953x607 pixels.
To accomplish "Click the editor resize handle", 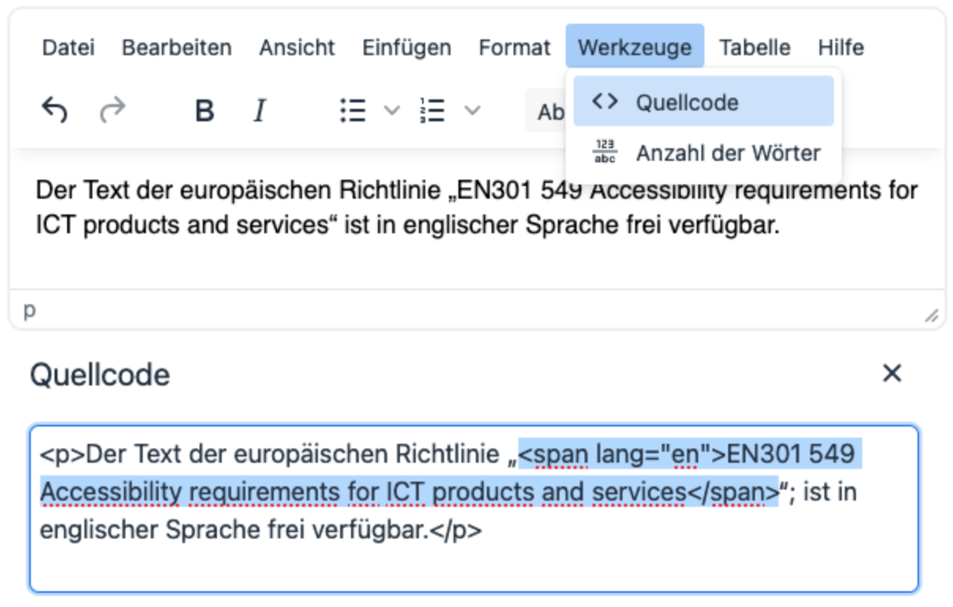I will tap(932, 315).
